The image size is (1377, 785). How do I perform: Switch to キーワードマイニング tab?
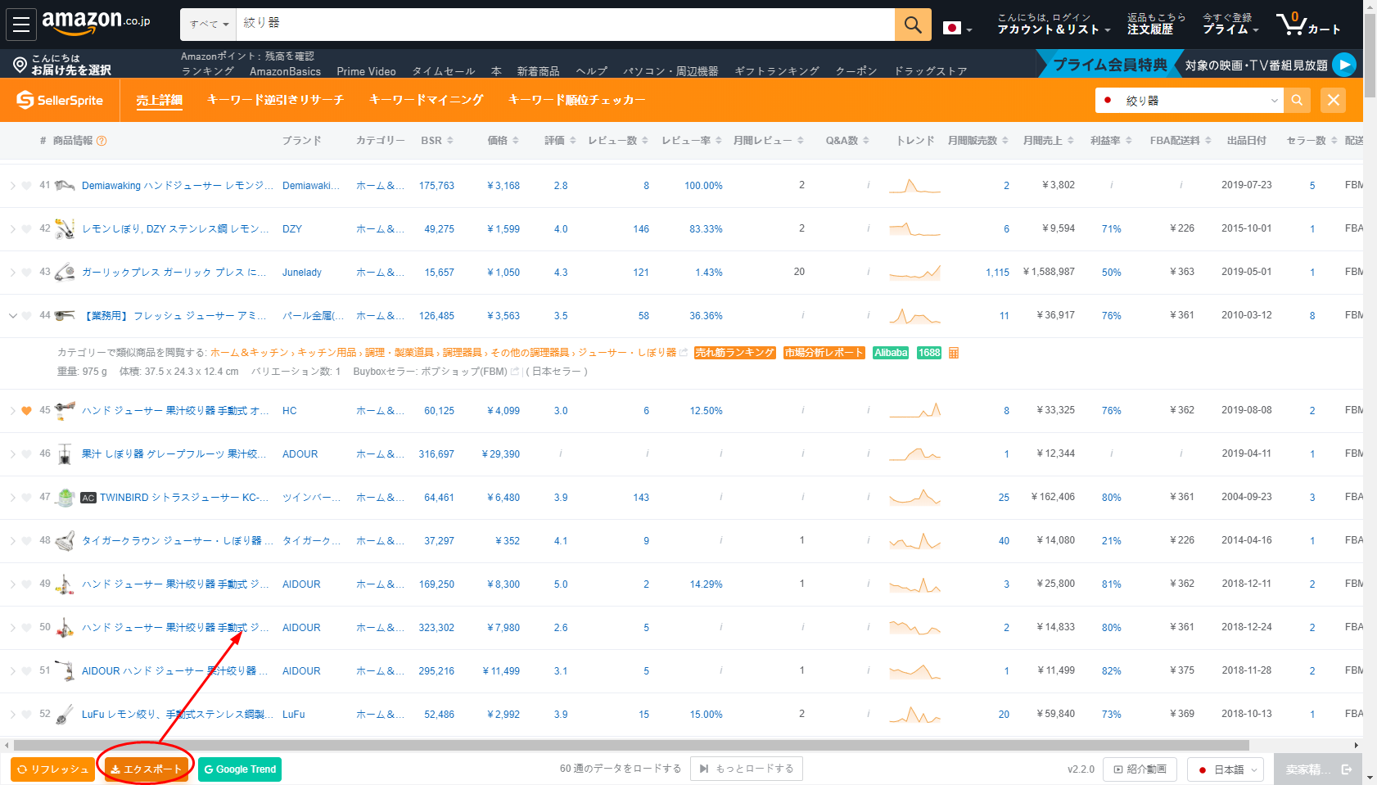426,100
